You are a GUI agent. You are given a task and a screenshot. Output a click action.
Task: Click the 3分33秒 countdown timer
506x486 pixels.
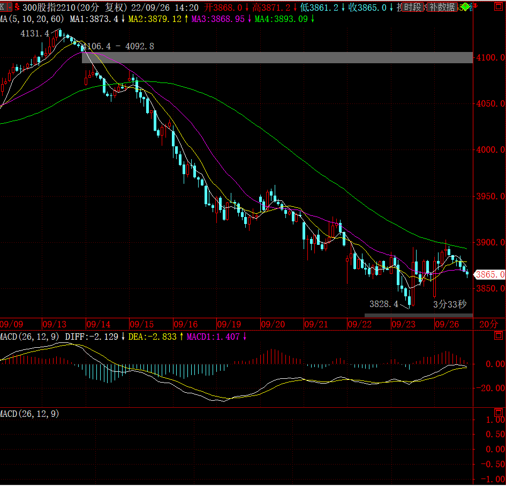(450, 304)
